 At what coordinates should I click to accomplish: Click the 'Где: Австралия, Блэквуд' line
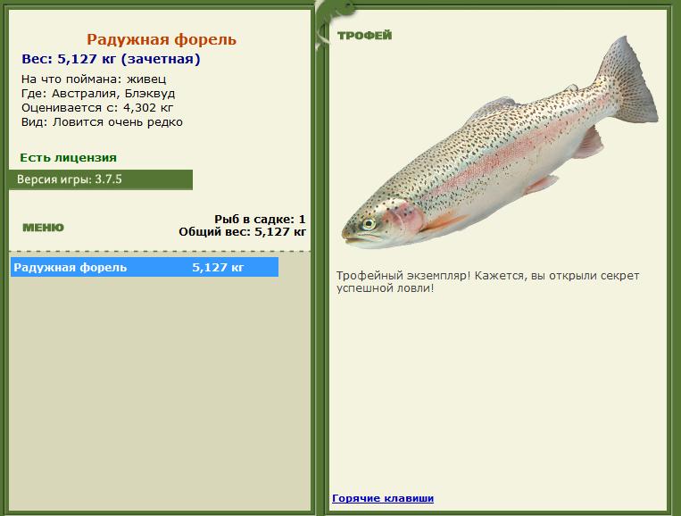pyautogui.click(x=98, y=94)
